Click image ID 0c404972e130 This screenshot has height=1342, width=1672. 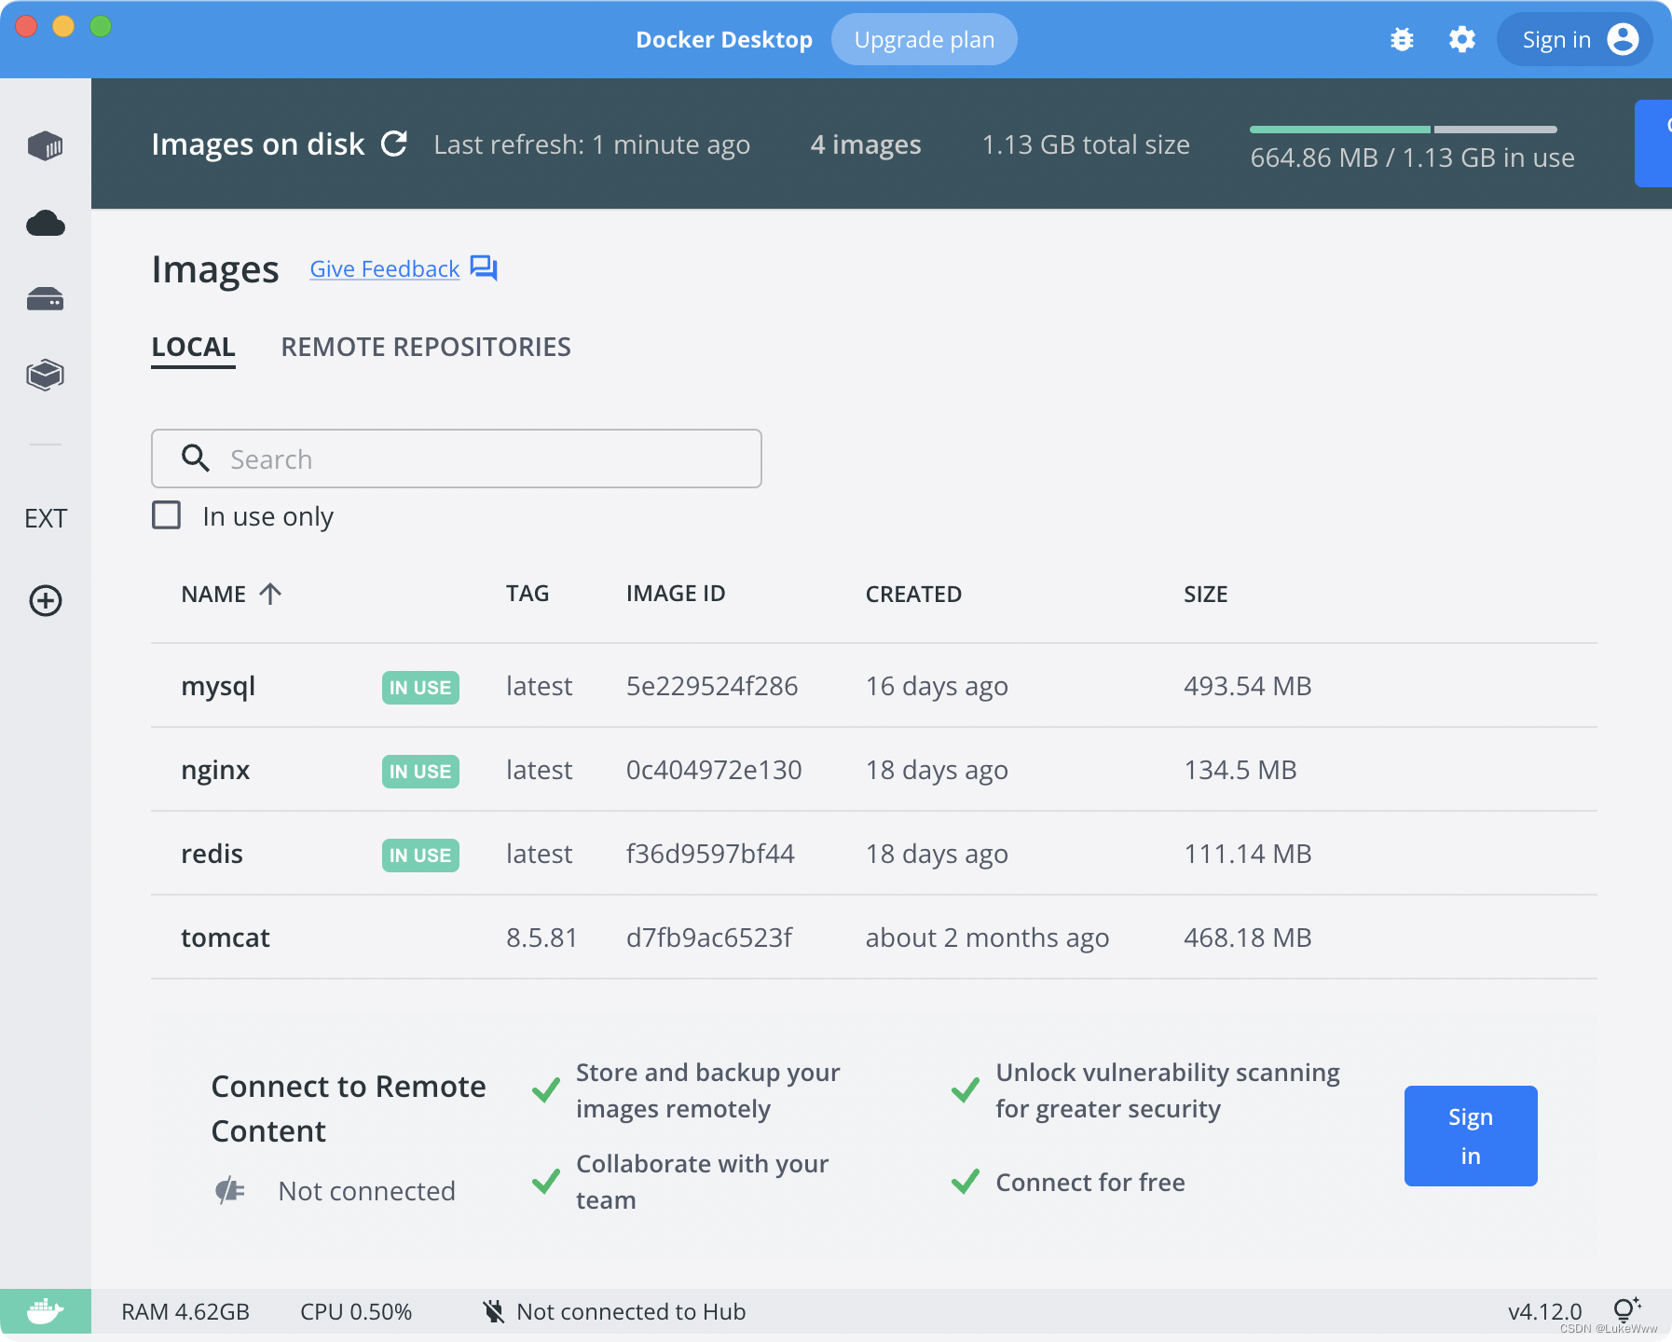pyautogui.click(x=714, y=771)
